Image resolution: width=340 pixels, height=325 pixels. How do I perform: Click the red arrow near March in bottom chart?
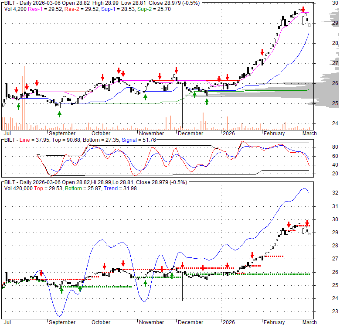(307, 222)
